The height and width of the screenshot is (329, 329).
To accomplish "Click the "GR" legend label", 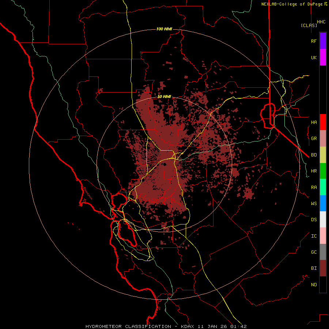I will pos(314,139).
